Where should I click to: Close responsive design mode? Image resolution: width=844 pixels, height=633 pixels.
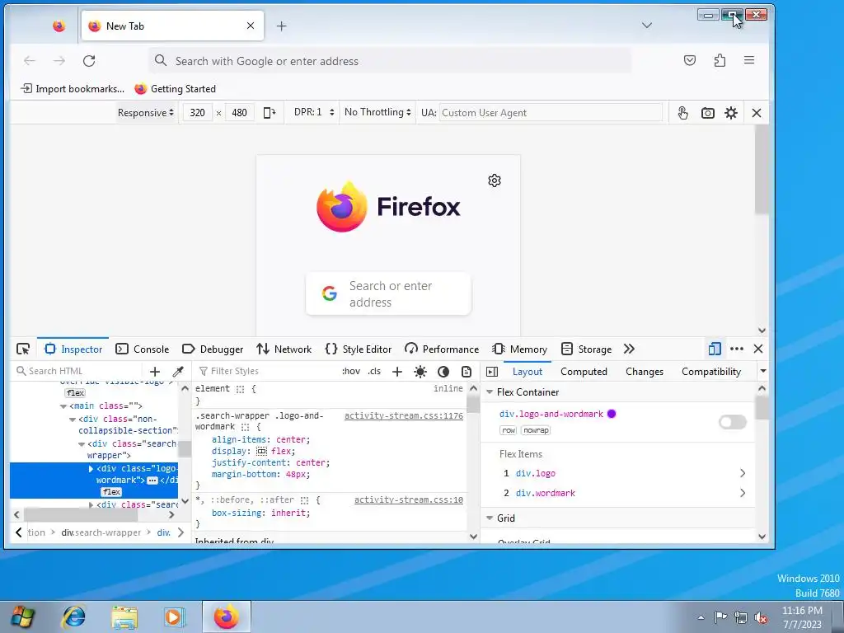(x=757, y=113)
